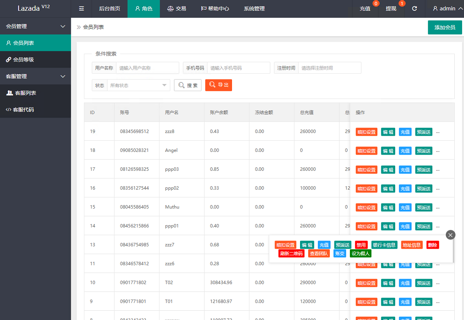
Task: Open the 状态 status dropdown
Action: coord(138,85)
